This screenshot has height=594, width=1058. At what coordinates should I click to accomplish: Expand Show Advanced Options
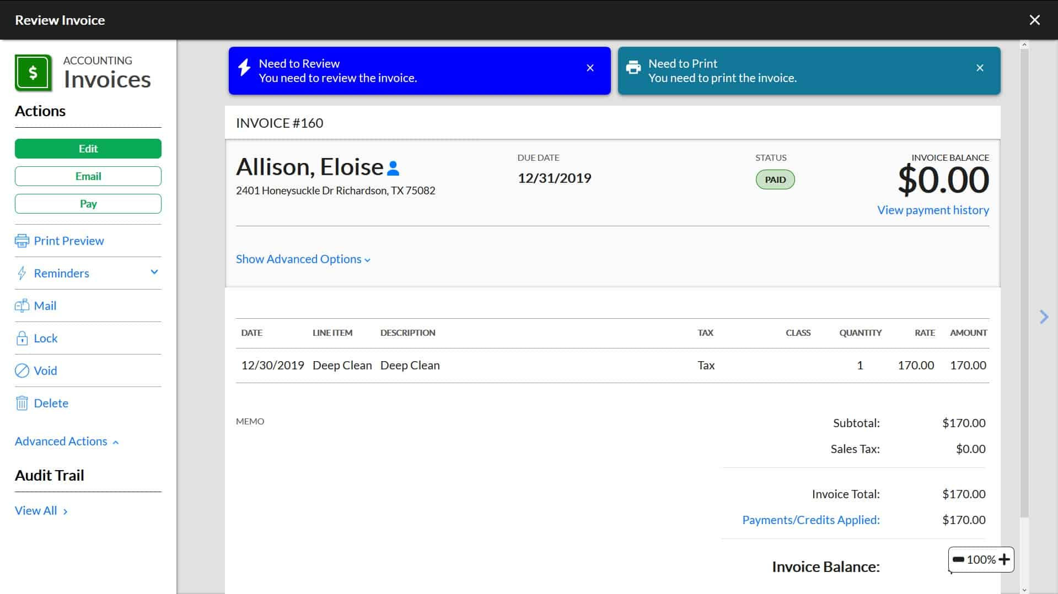point(303,259)
